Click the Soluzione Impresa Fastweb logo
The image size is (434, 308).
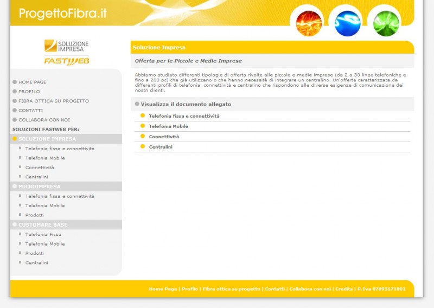66,52
